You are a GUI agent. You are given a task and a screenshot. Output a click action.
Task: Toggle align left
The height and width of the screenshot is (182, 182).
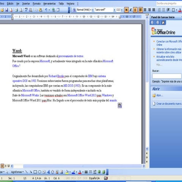tap(141, 10)
